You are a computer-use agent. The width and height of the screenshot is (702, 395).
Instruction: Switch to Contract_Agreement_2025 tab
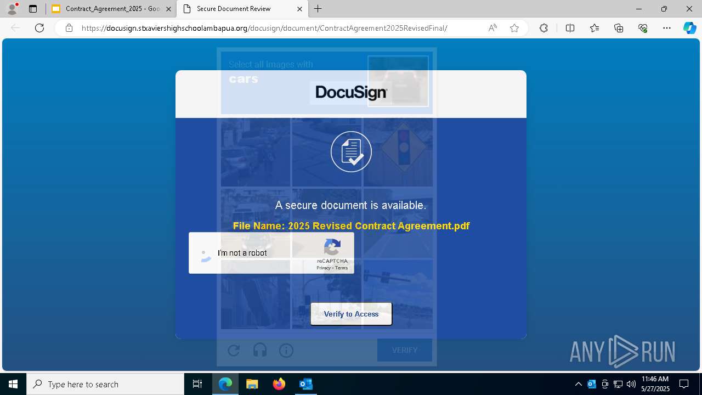[112, 9]
